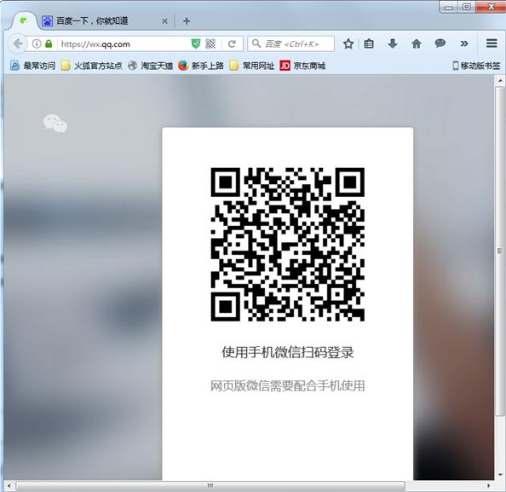The height and width of the screenshot is (492, 506).
Task: Open the 移动版书签 mobile bookmarks
Action: coord(476,66)
